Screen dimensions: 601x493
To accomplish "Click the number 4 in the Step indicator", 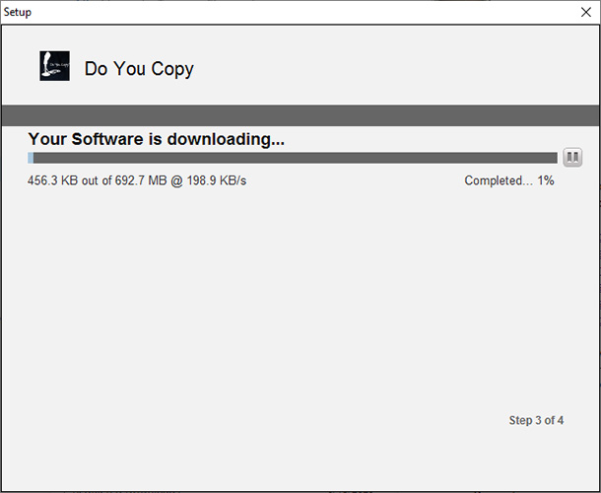I will (x=561, y=420).
